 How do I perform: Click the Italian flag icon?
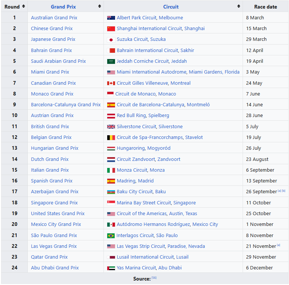tap(111, 170)
